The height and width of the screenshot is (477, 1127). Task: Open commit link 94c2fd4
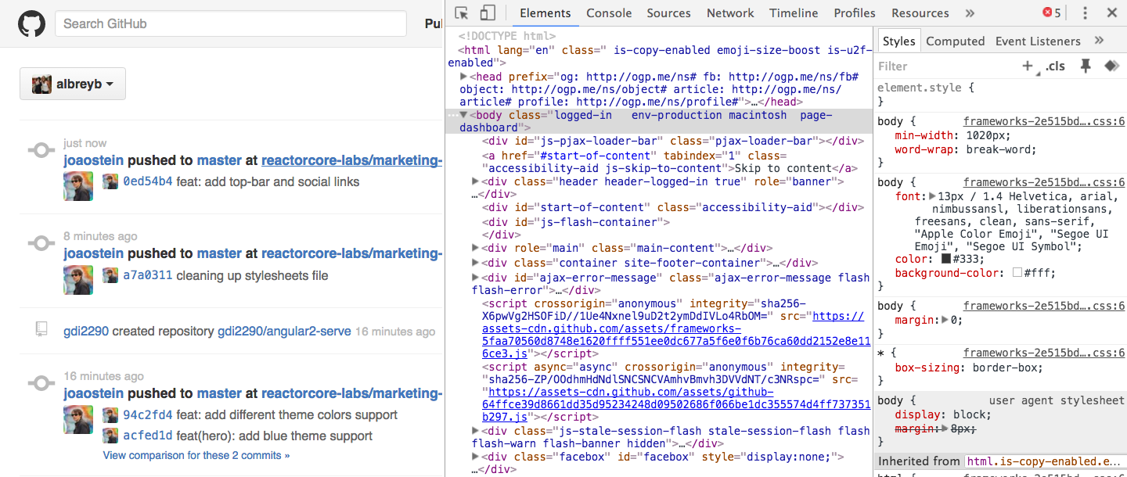point(148,414)
